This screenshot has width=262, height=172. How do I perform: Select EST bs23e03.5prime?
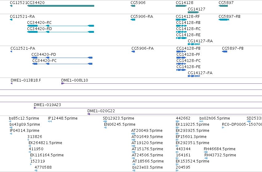(x=134, y=170)
